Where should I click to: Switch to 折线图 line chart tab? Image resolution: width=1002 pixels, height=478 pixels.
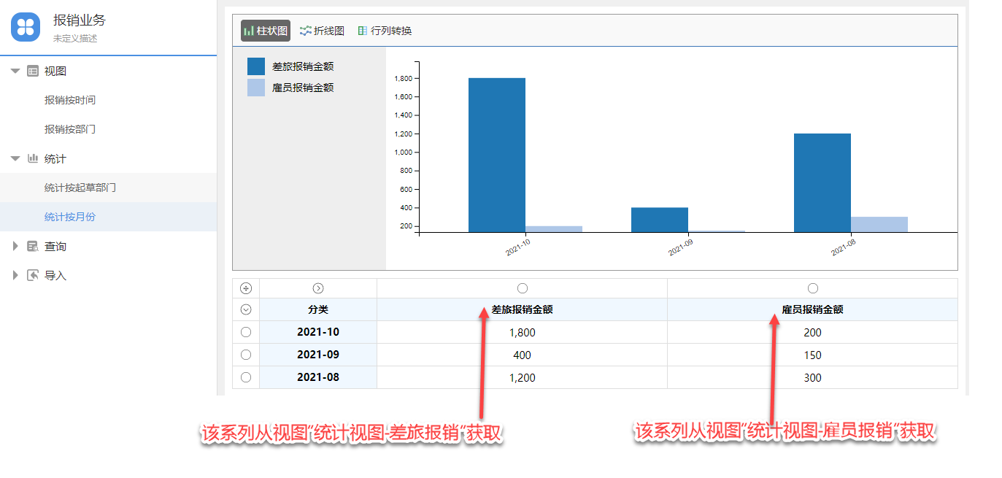(322, 31)
